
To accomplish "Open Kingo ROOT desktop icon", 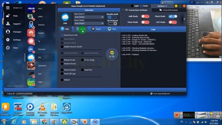I will pos(67,108).
